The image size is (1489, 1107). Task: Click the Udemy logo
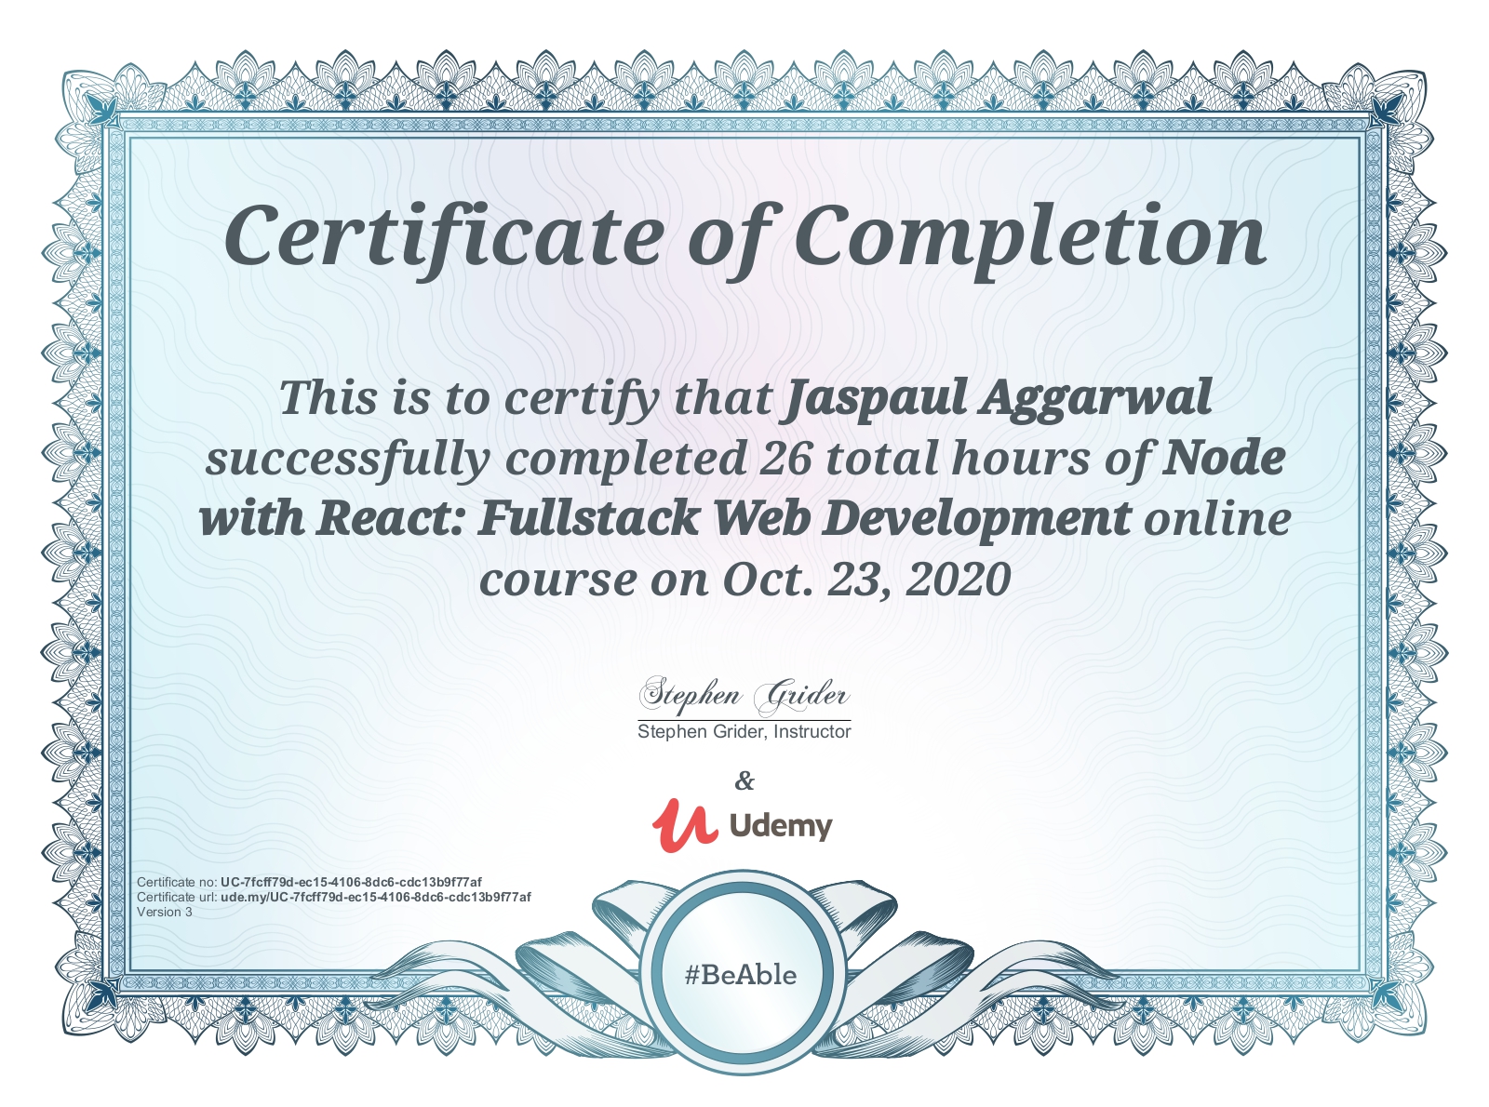(741, 825)
